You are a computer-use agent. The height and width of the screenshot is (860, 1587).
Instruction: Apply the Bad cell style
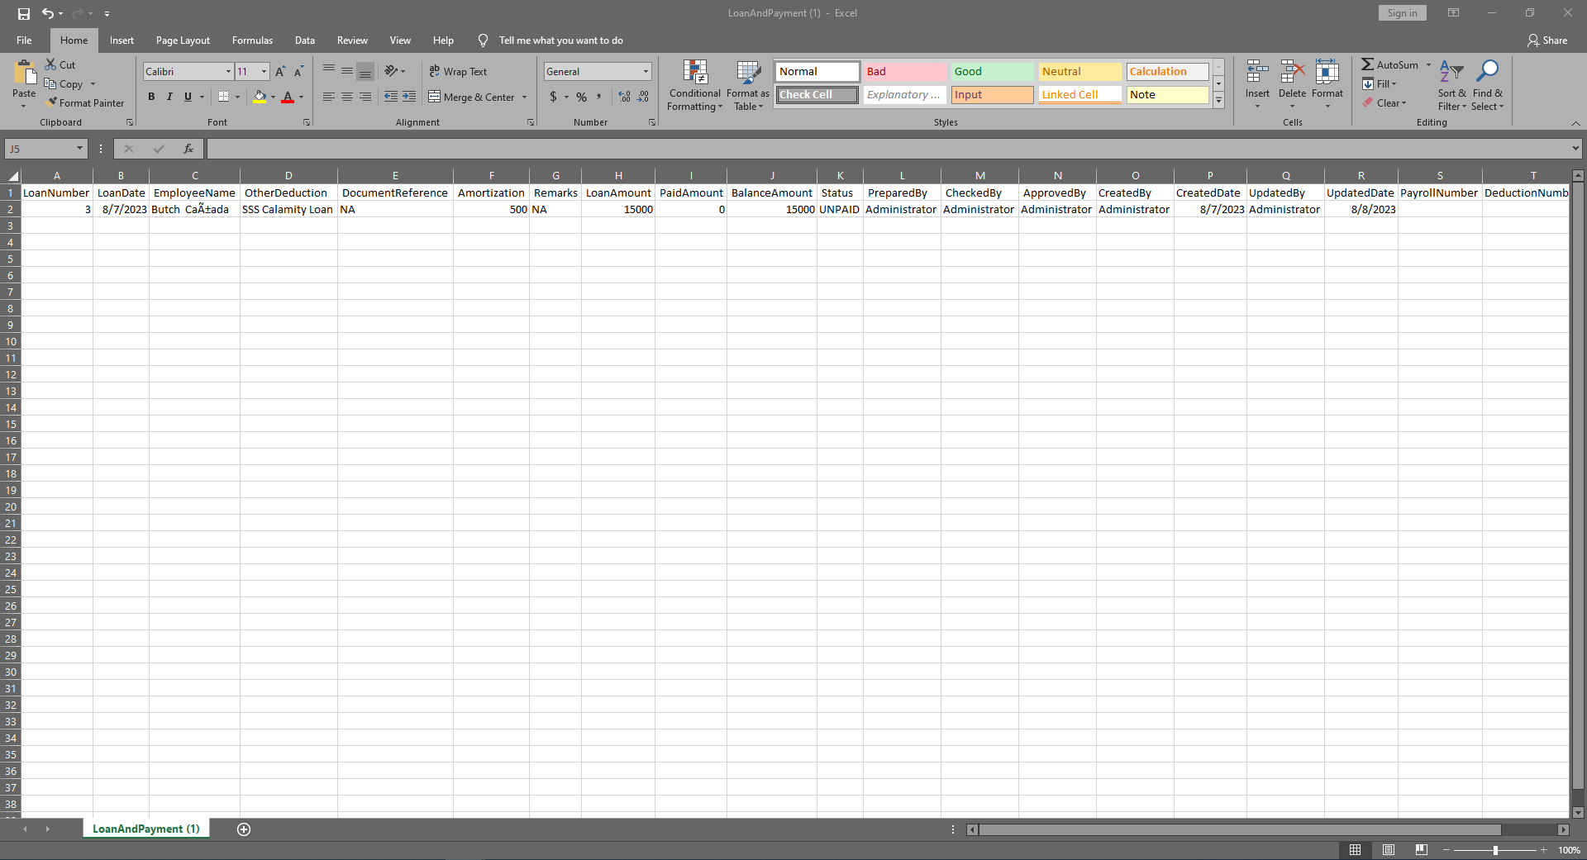pyautogui.click(x=904, y=72)
